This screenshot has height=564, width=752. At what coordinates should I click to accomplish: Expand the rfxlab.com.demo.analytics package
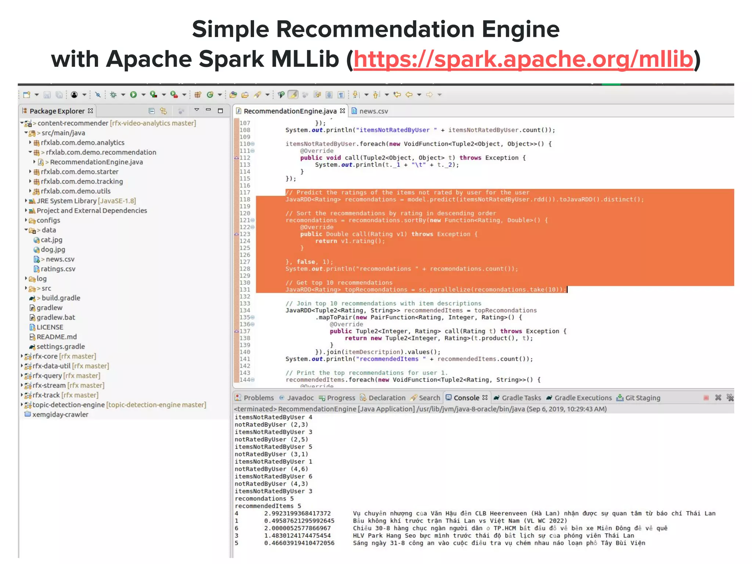point(30,142)
